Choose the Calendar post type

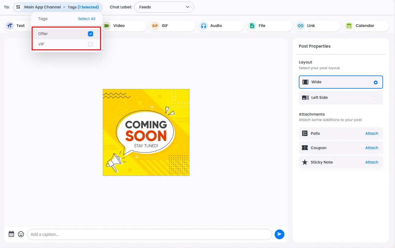click(366, 26)
